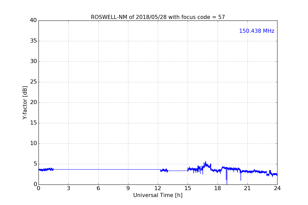Screen dimensions: 308x205
Task: Click the 150.438 MHz frequency label
Action: [257, 31]
